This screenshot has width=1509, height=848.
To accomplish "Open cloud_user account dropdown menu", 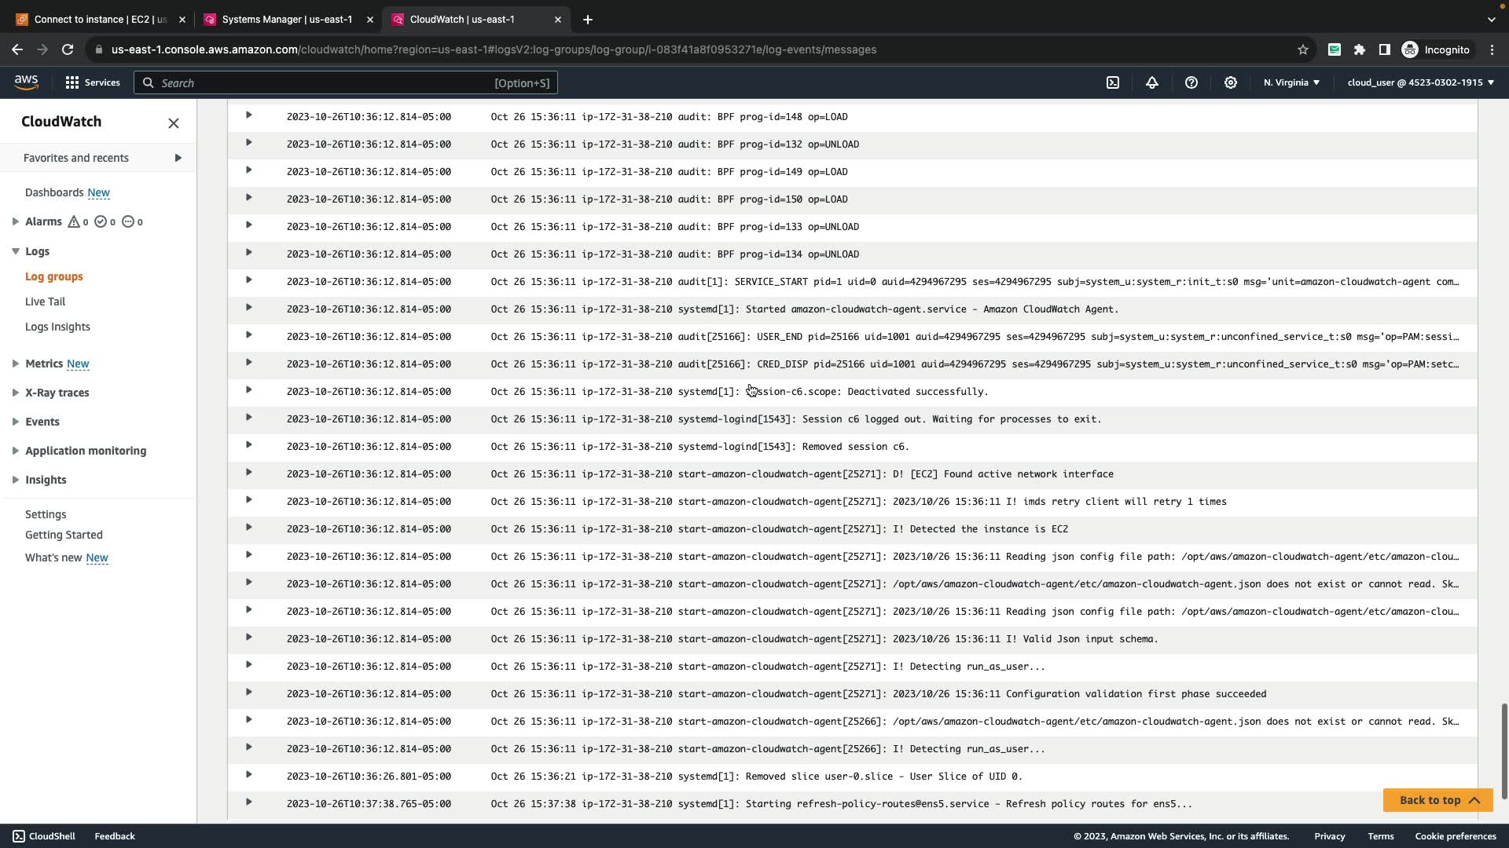I will (x=1420, y=82).
